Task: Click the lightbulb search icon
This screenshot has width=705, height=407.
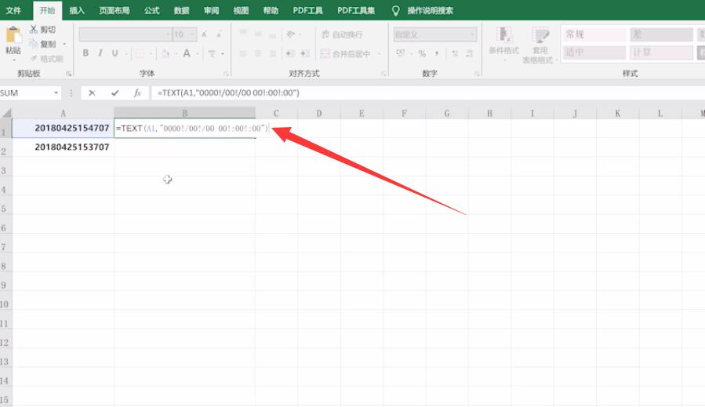Action: (x=395, y=11)
